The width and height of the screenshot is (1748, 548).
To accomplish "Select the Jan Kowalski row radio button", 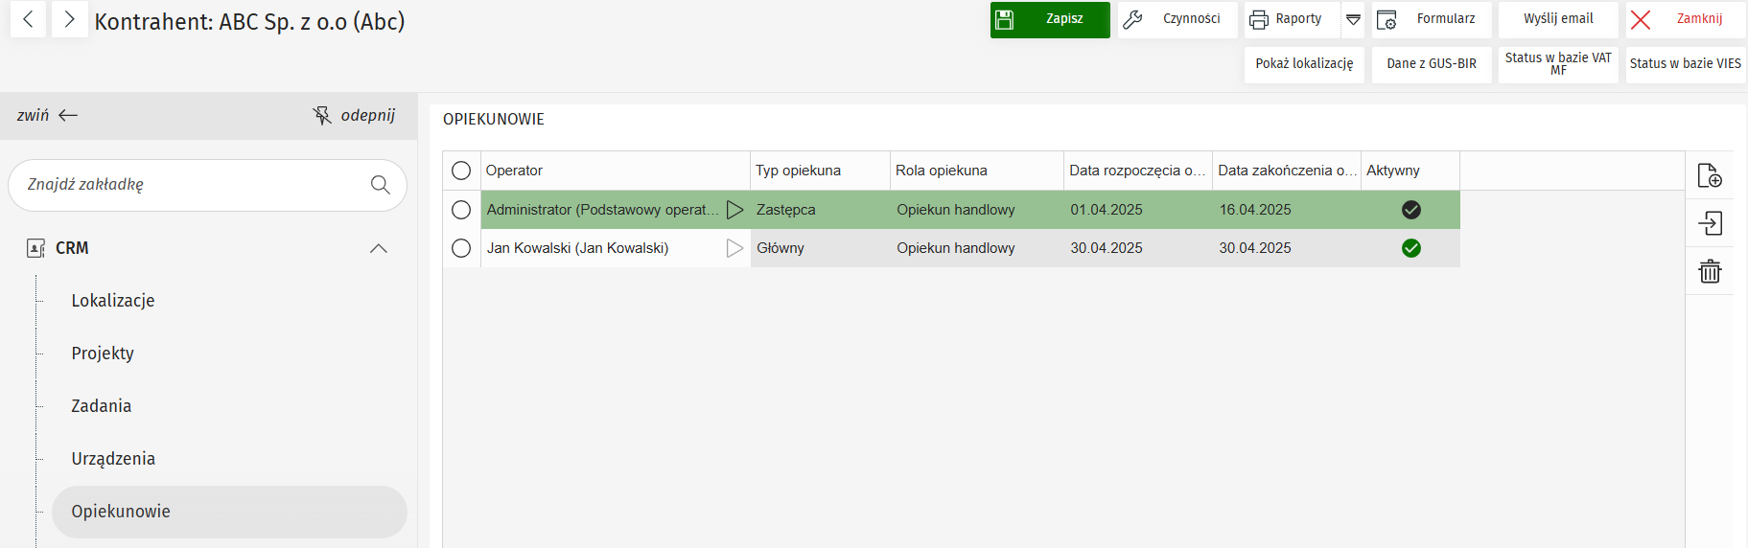I will 461,248.
